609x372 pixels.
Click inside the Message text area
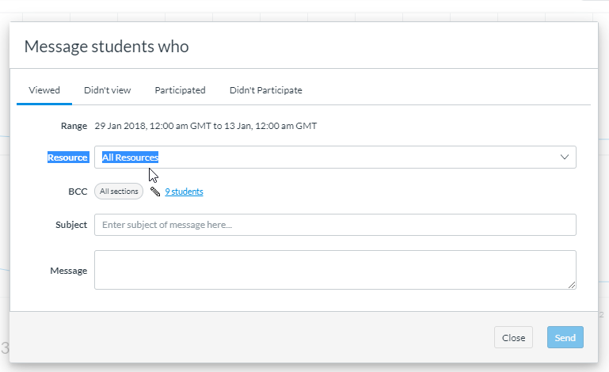(x=334, y=270)
